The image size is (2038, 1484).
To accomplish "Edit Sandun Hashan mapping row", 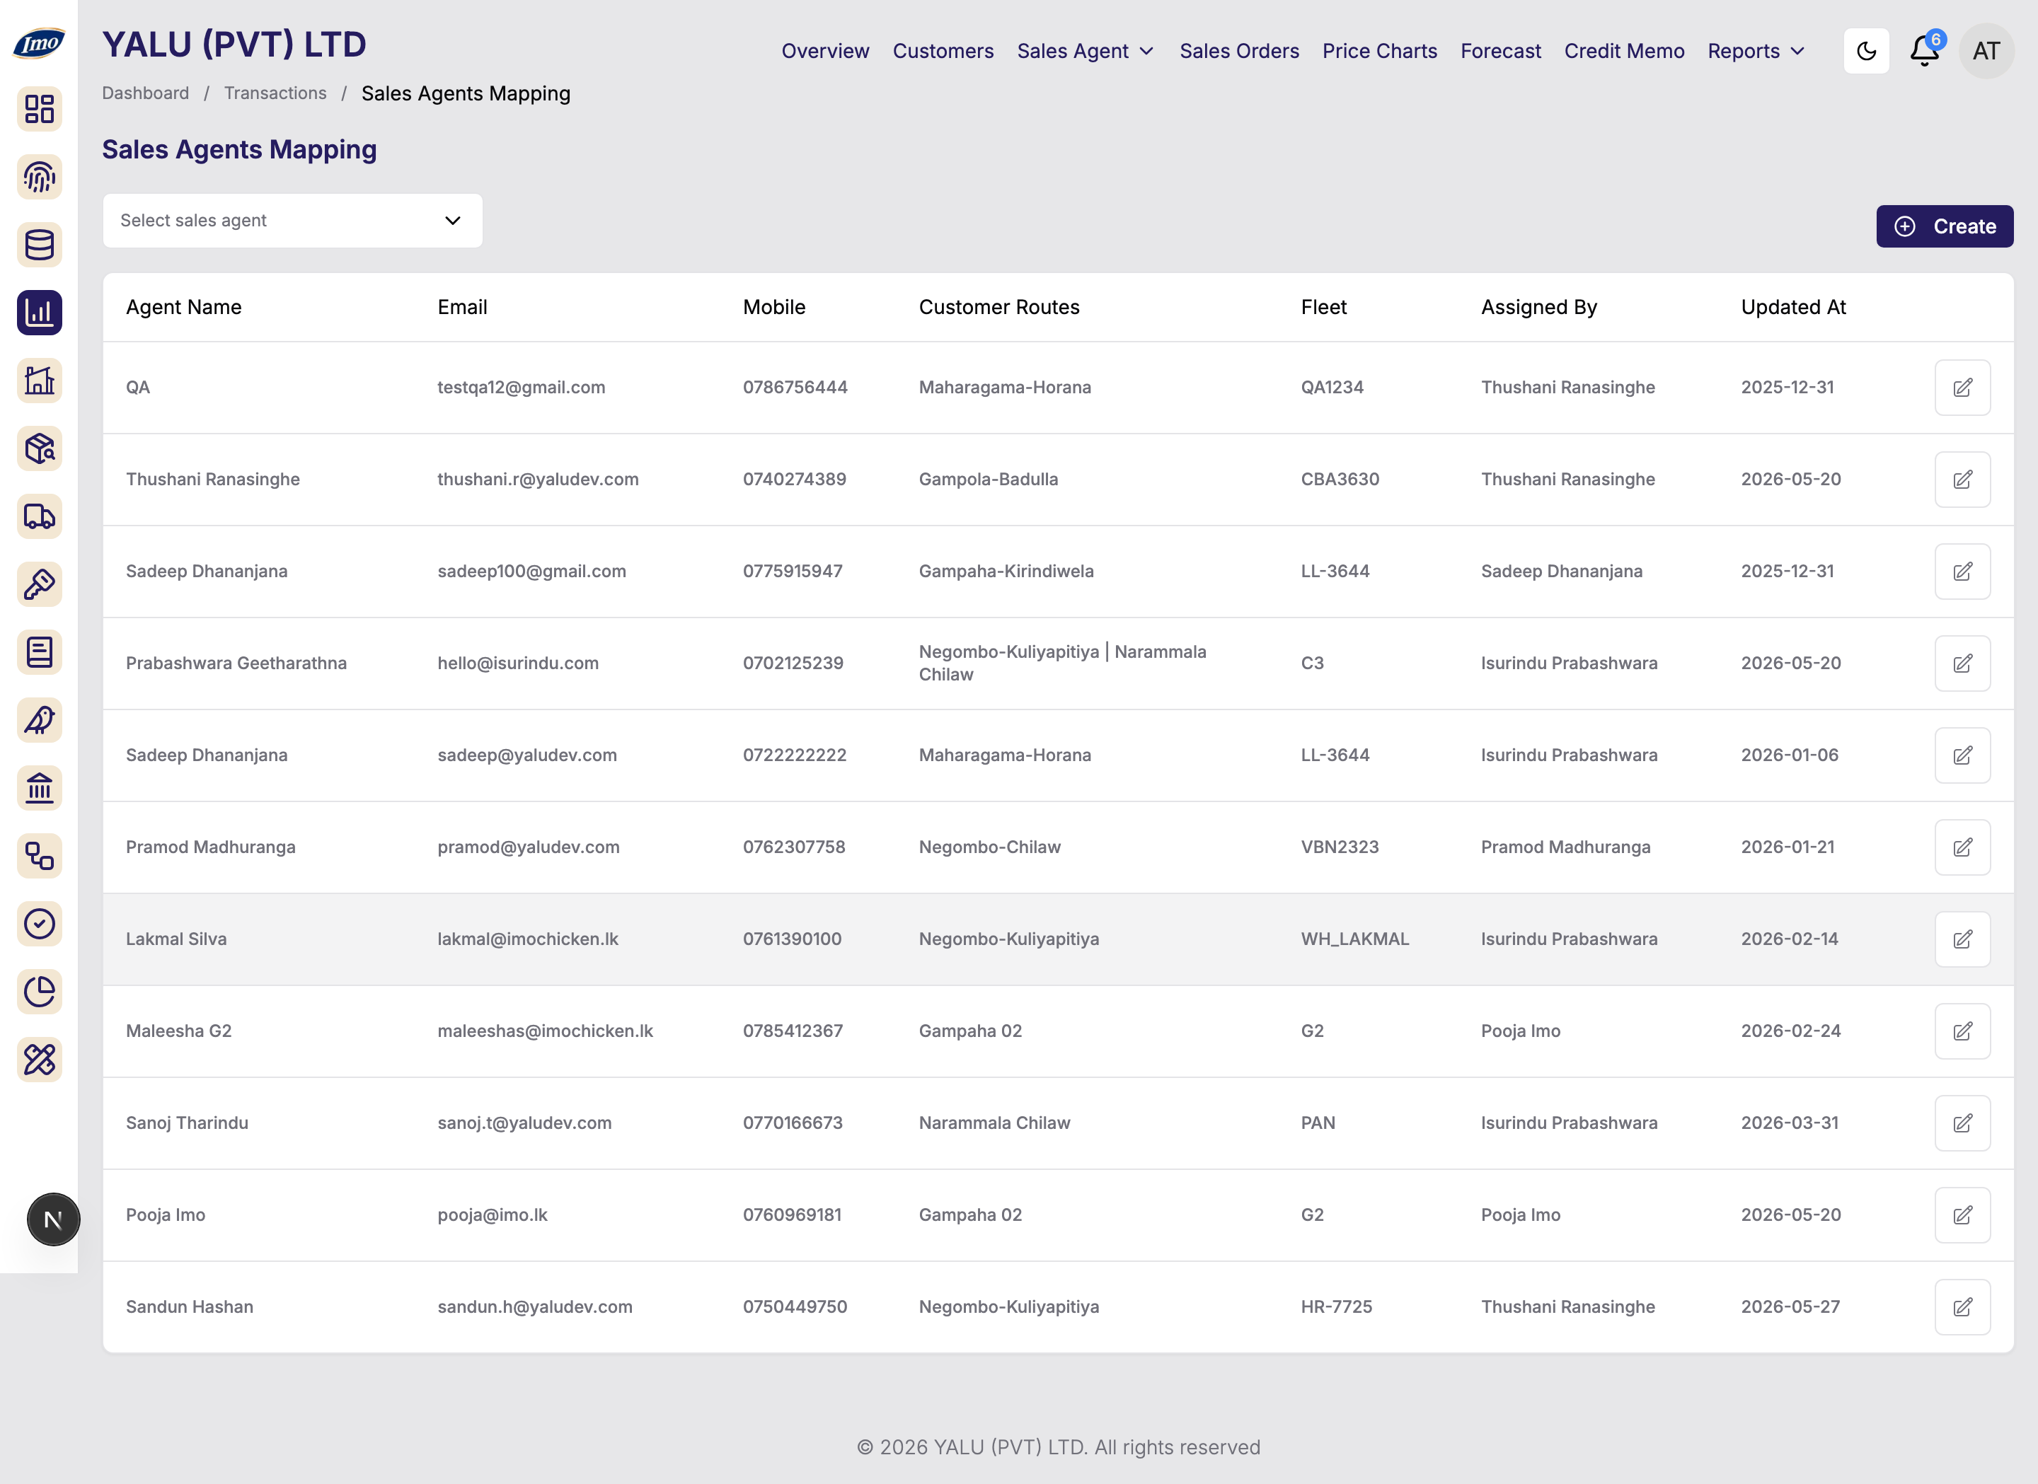I will click(x=1962, y=1306).
